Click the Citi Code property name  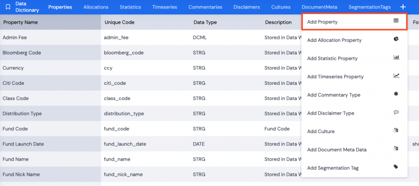click(14, 83)
